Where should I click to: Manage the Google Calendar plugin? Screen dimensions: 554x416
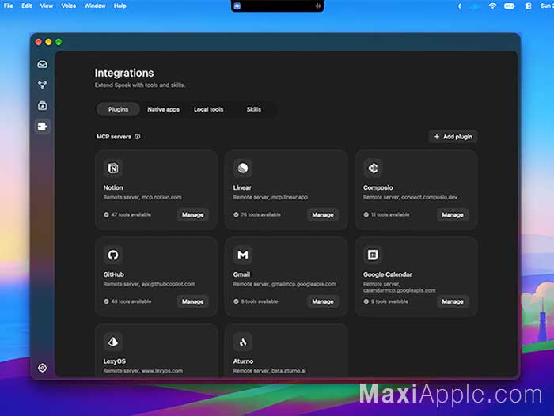click(x=453, y=301)
